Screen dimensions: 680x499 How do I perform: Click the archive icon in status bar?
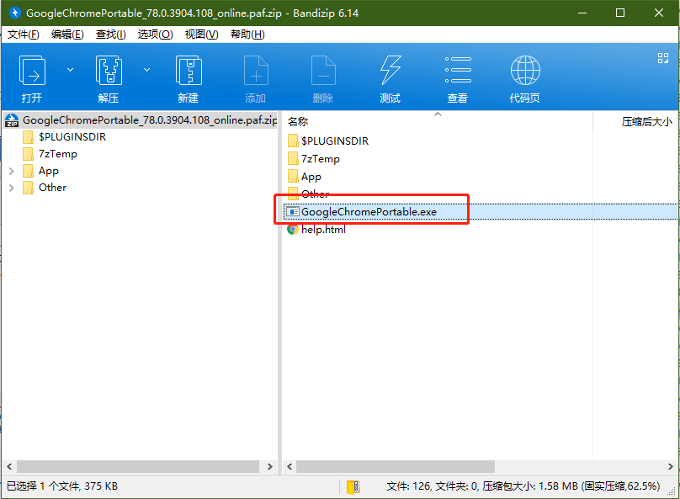(x=353, y=487)
